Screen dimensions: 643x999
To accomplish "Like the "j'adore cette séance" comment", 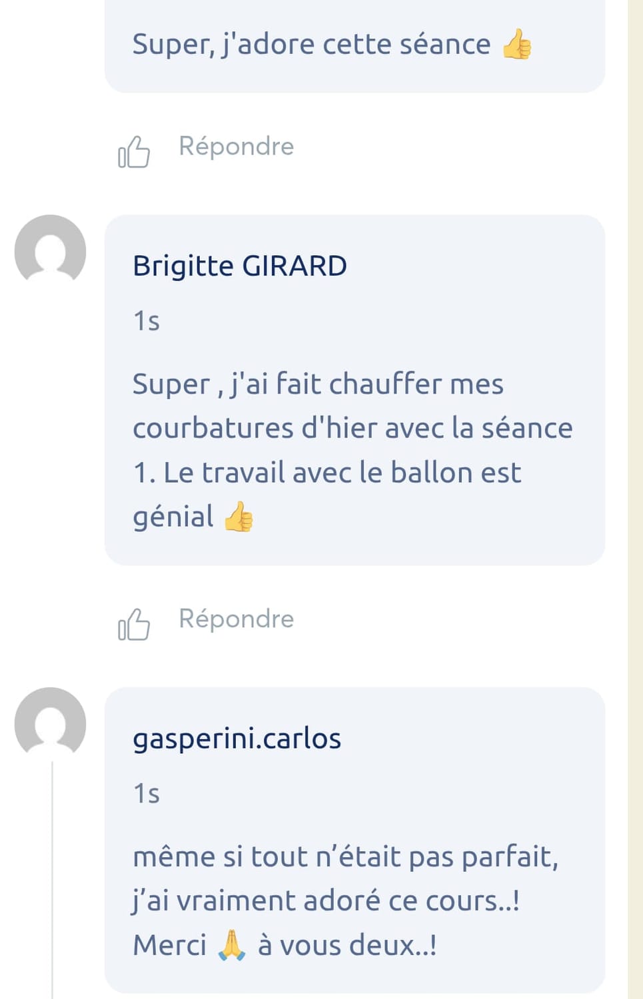I will 134,153.
